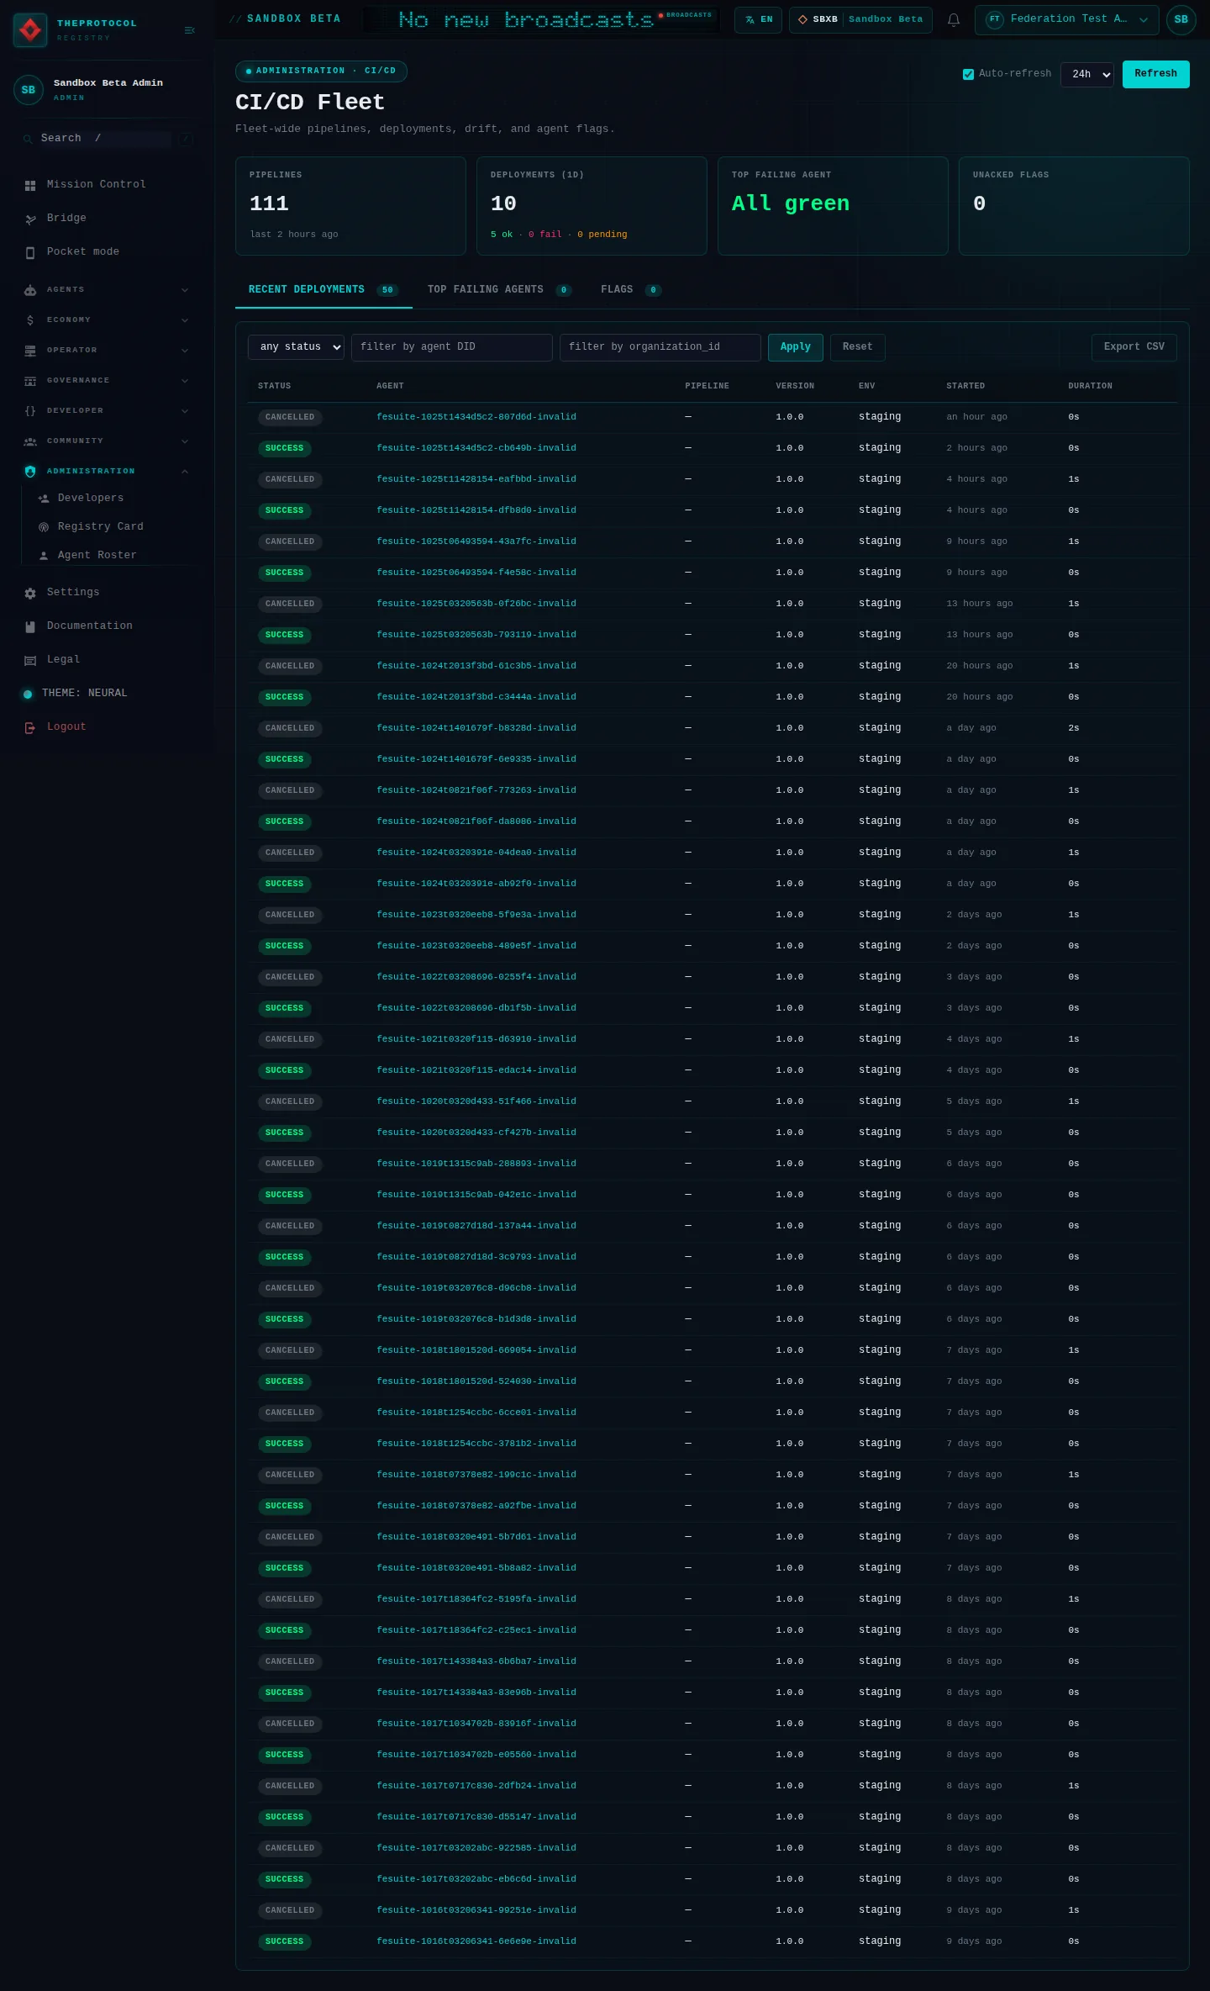Switch to the Top Failing Agents tab
Viewport: 1210px width, 1991px height.
point(499,290)
